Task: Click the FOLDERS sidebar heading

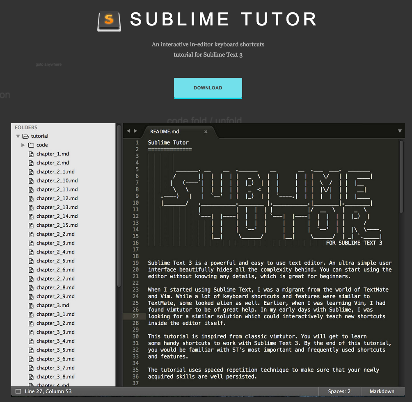Action: click(x=26, y=127)
